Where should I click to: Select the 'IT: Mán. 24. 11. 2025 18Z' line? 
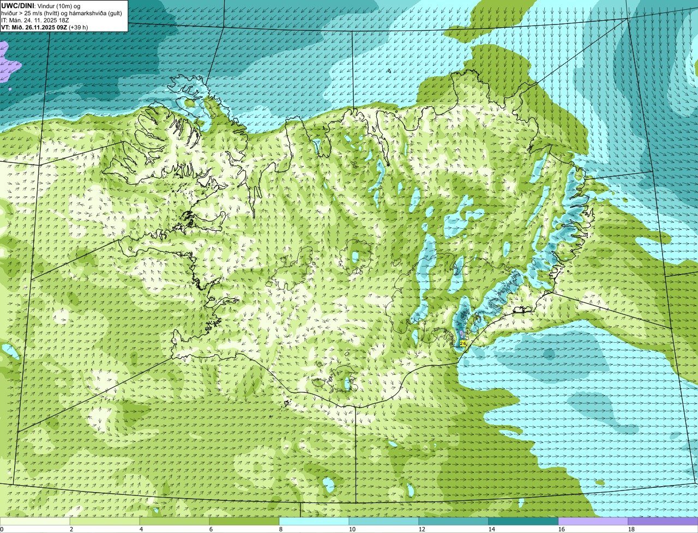tap(36, 20)
